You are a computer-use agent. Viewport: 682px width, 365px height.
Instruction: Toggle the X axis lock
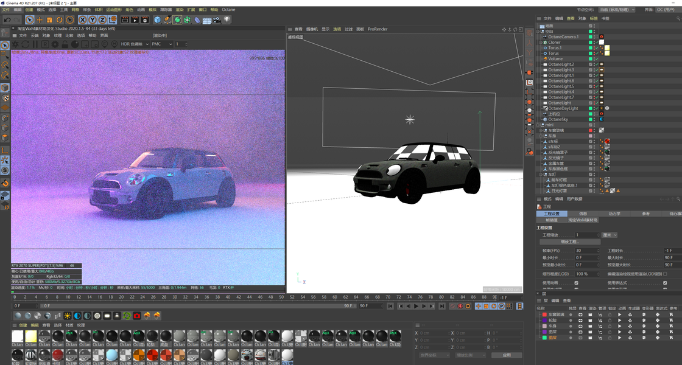83,19
